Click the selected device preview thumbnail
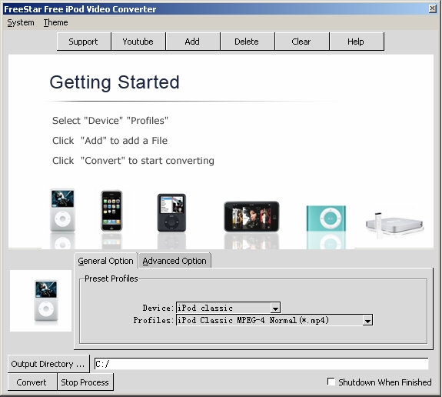The image size is (442, 397). [41, 301]
